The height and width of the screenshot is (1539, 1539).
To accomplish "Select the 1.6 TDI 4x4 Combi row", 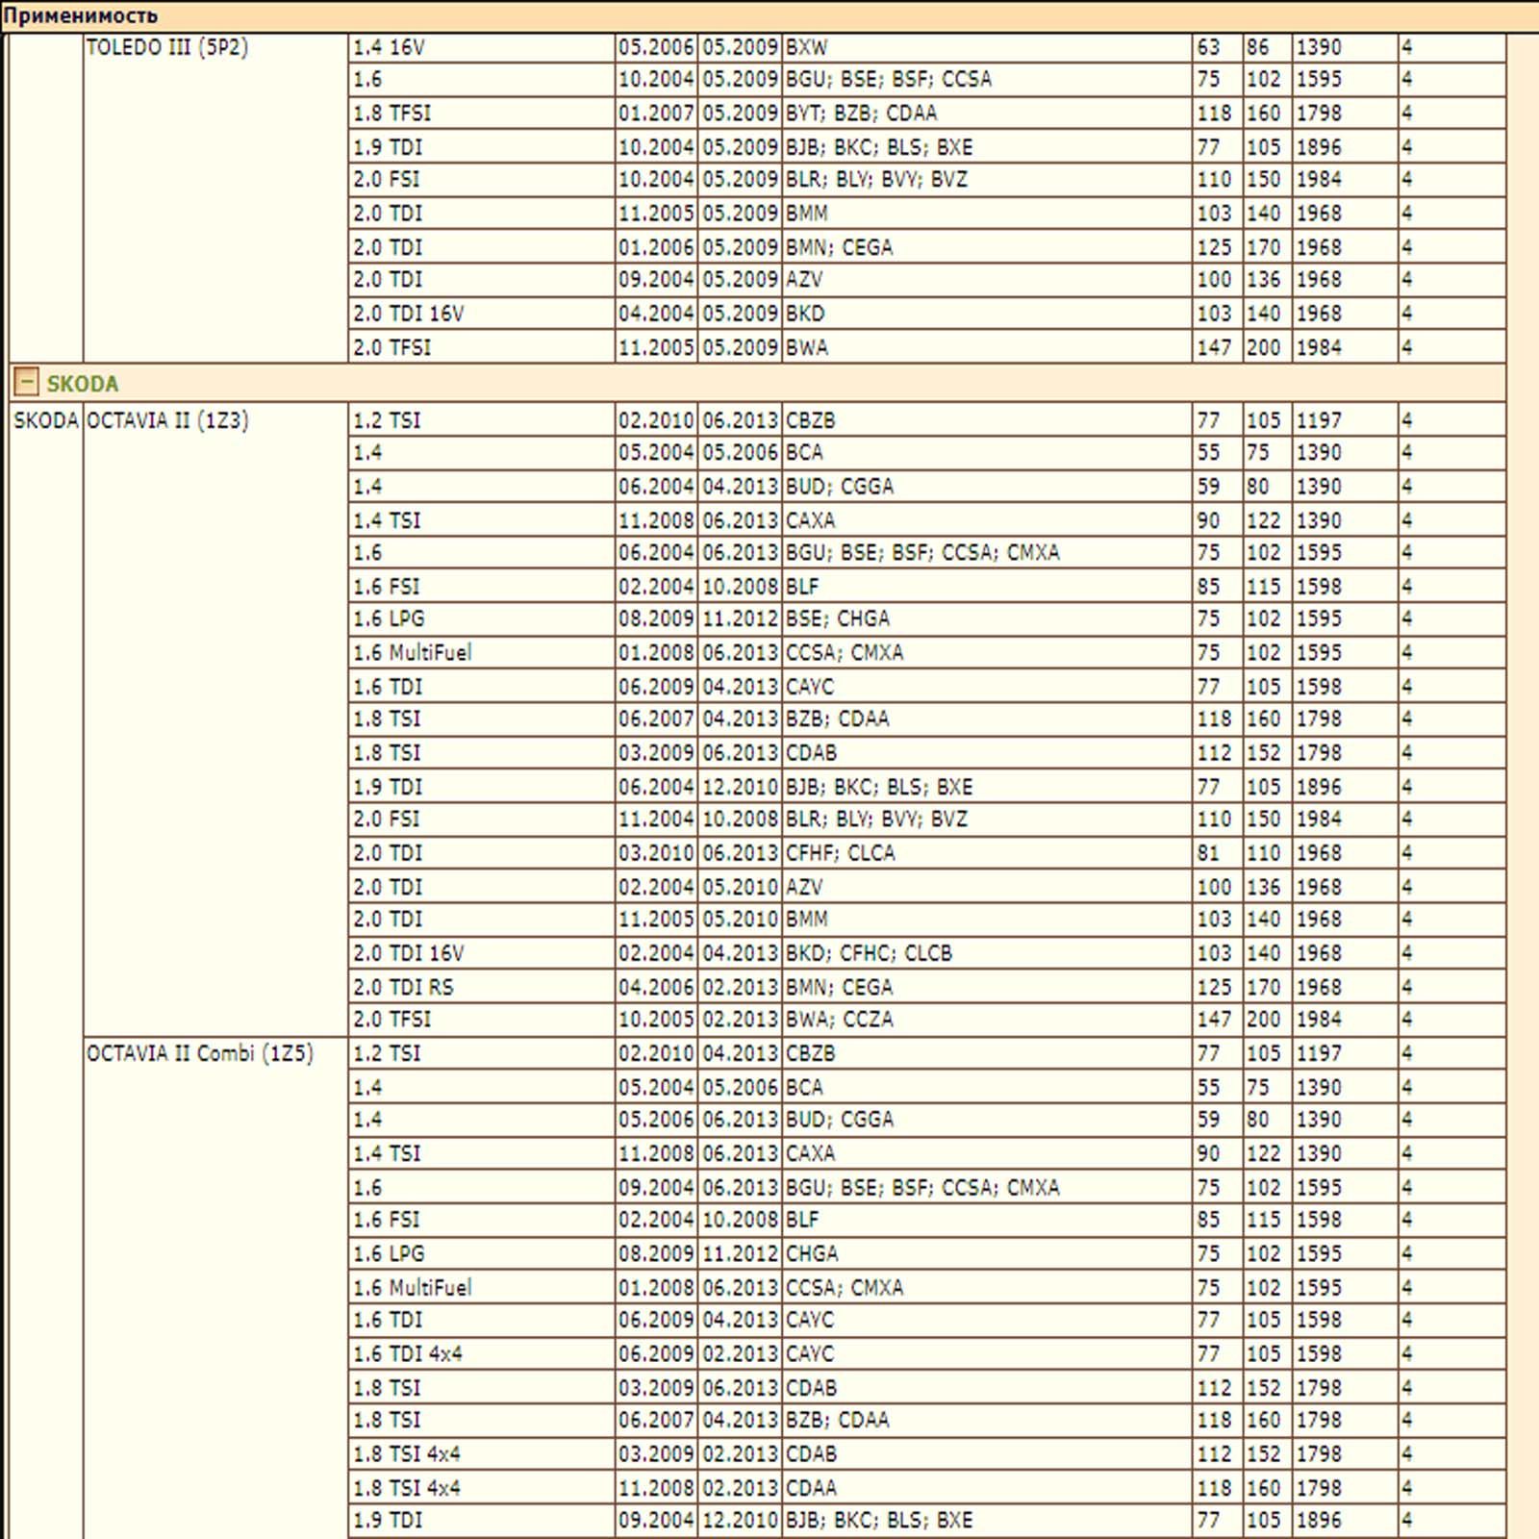I will click(x=927, y=1353).
